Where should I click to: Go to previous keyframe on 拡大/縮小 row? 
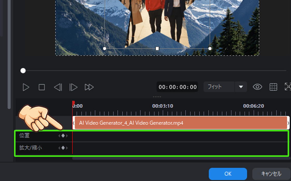click(59, 148)
